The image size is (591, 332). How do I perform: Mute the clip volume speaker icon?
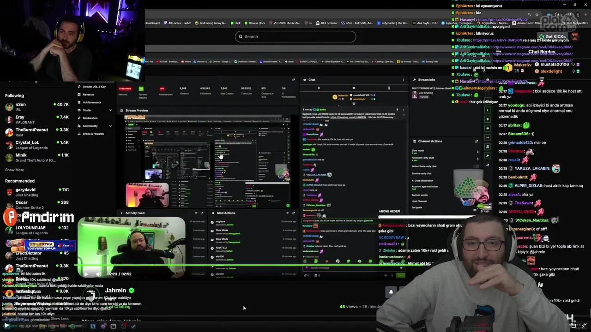click(x=98, y=274)
